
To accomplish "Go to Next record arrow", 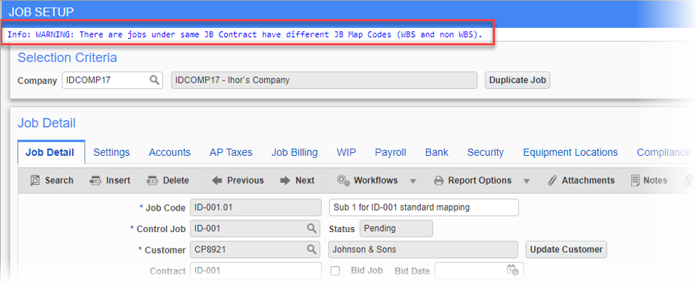I will point(285,181).
